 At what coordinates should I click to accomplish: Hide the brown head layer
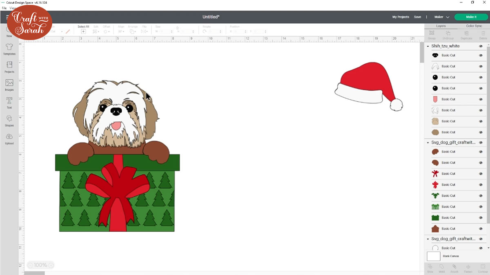tap(481, 132)
